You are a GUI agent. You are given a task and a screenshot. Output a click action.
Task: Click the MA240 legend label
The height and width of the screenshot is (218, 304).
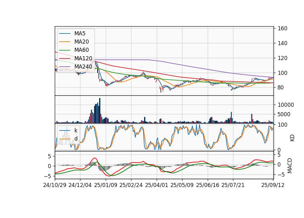pos(83,67)
